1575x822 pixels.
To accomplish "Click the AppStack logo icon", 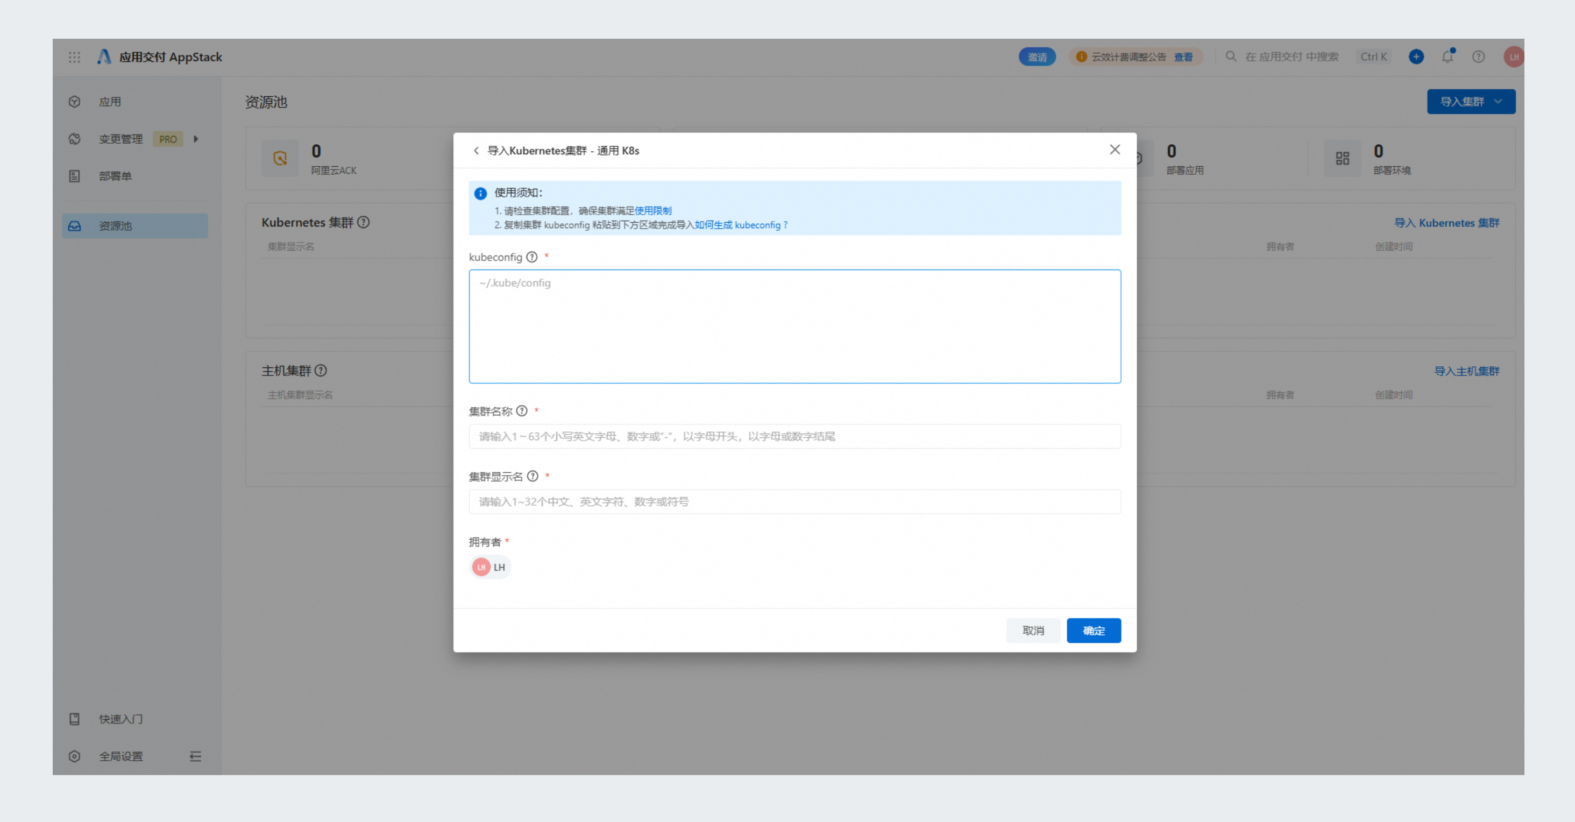I will pos(104,57).
